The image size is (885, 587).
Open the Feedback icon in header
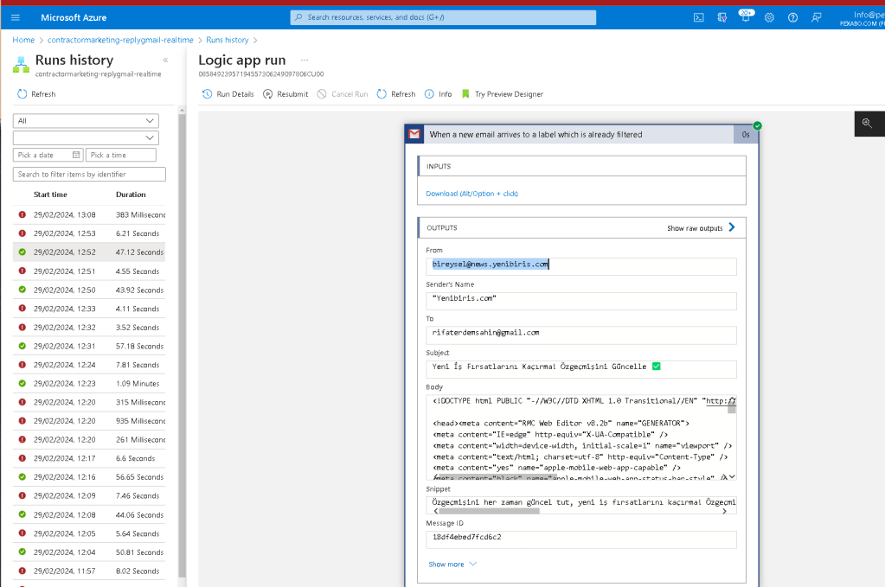[x=816, y=17]
